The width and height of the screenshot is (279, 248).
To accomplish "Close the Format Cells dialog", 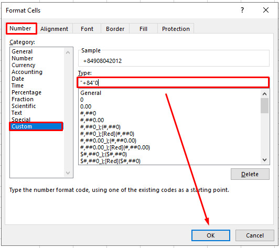I will click(x=266, y=10).
